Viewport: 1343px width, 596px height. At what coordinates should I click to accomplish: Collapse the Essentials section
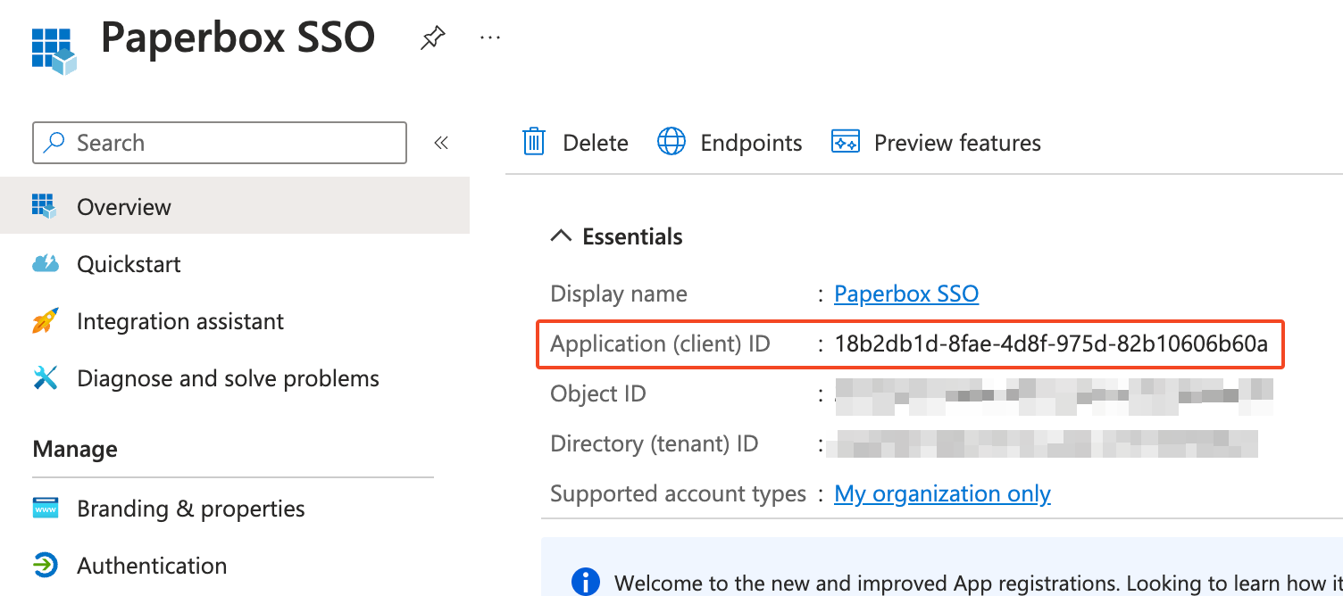(561, 235)
